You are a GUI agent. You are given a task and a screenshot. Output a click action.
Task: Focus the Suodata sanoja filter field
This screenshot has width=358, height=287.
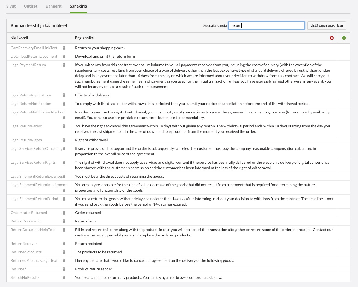(x=267, y=25)
